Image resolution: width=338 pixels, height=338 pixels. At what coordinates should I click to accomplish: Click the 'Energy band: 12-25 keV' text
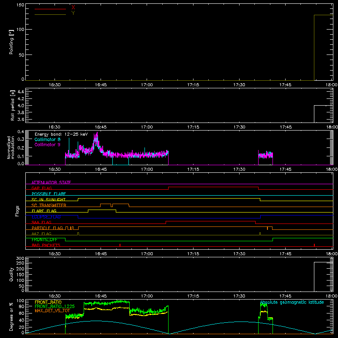pos(61,134)
